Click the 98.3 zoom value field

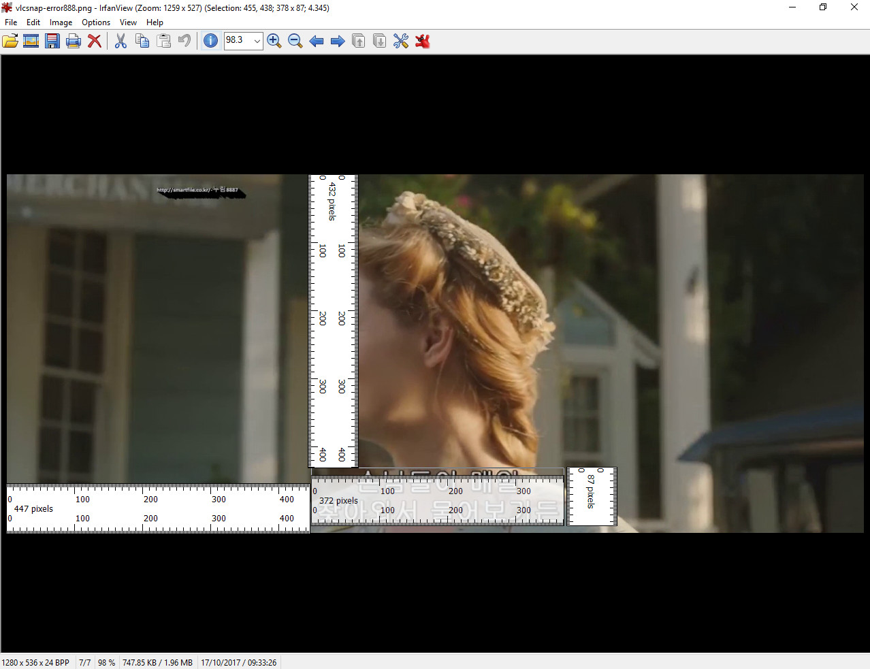238,40
